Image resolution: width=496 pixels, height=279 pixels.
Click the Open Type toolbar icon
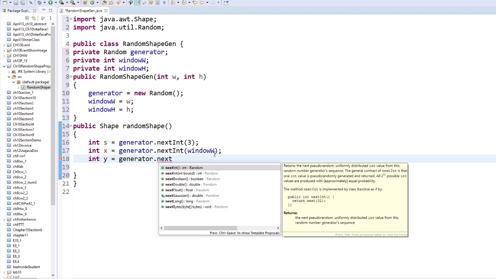tap(104, 3)
